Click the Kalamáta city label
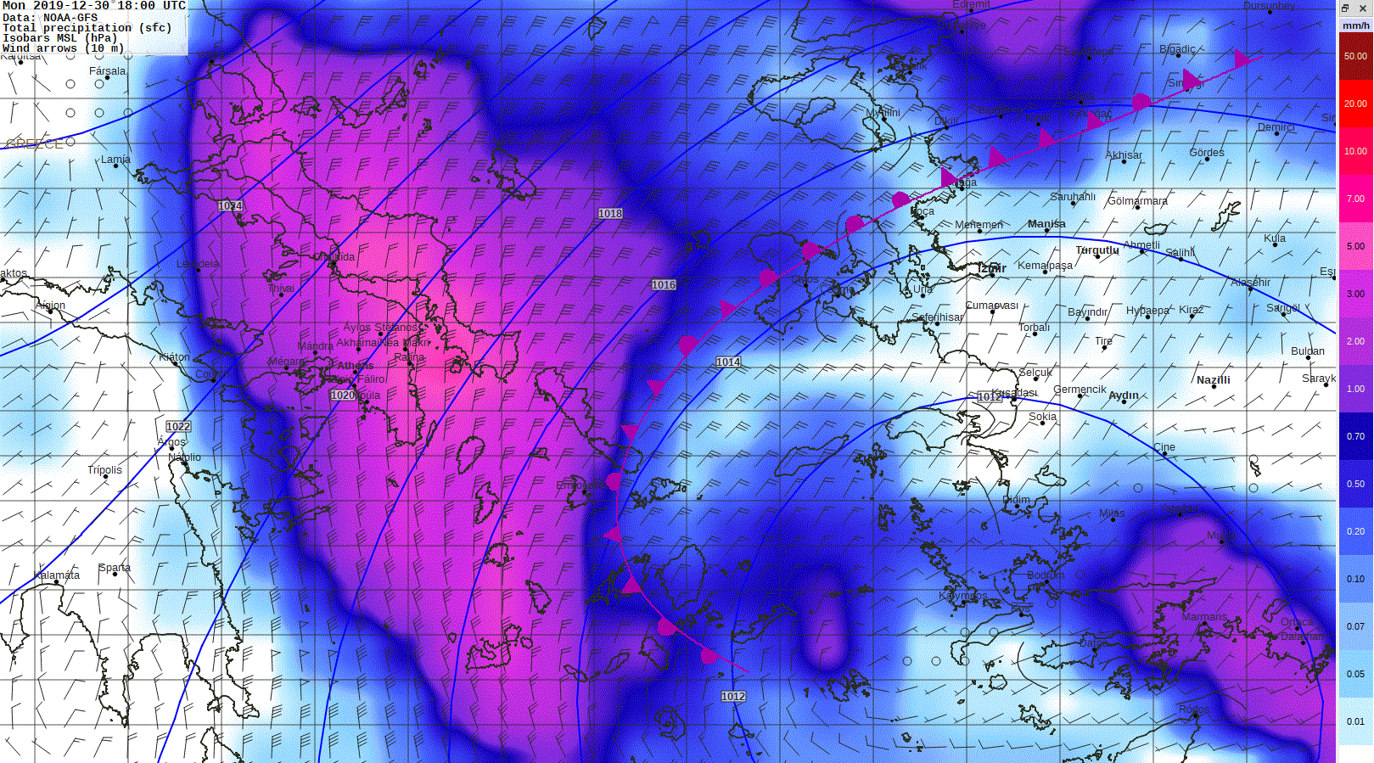1374x763 pixels. coord(58,575)
